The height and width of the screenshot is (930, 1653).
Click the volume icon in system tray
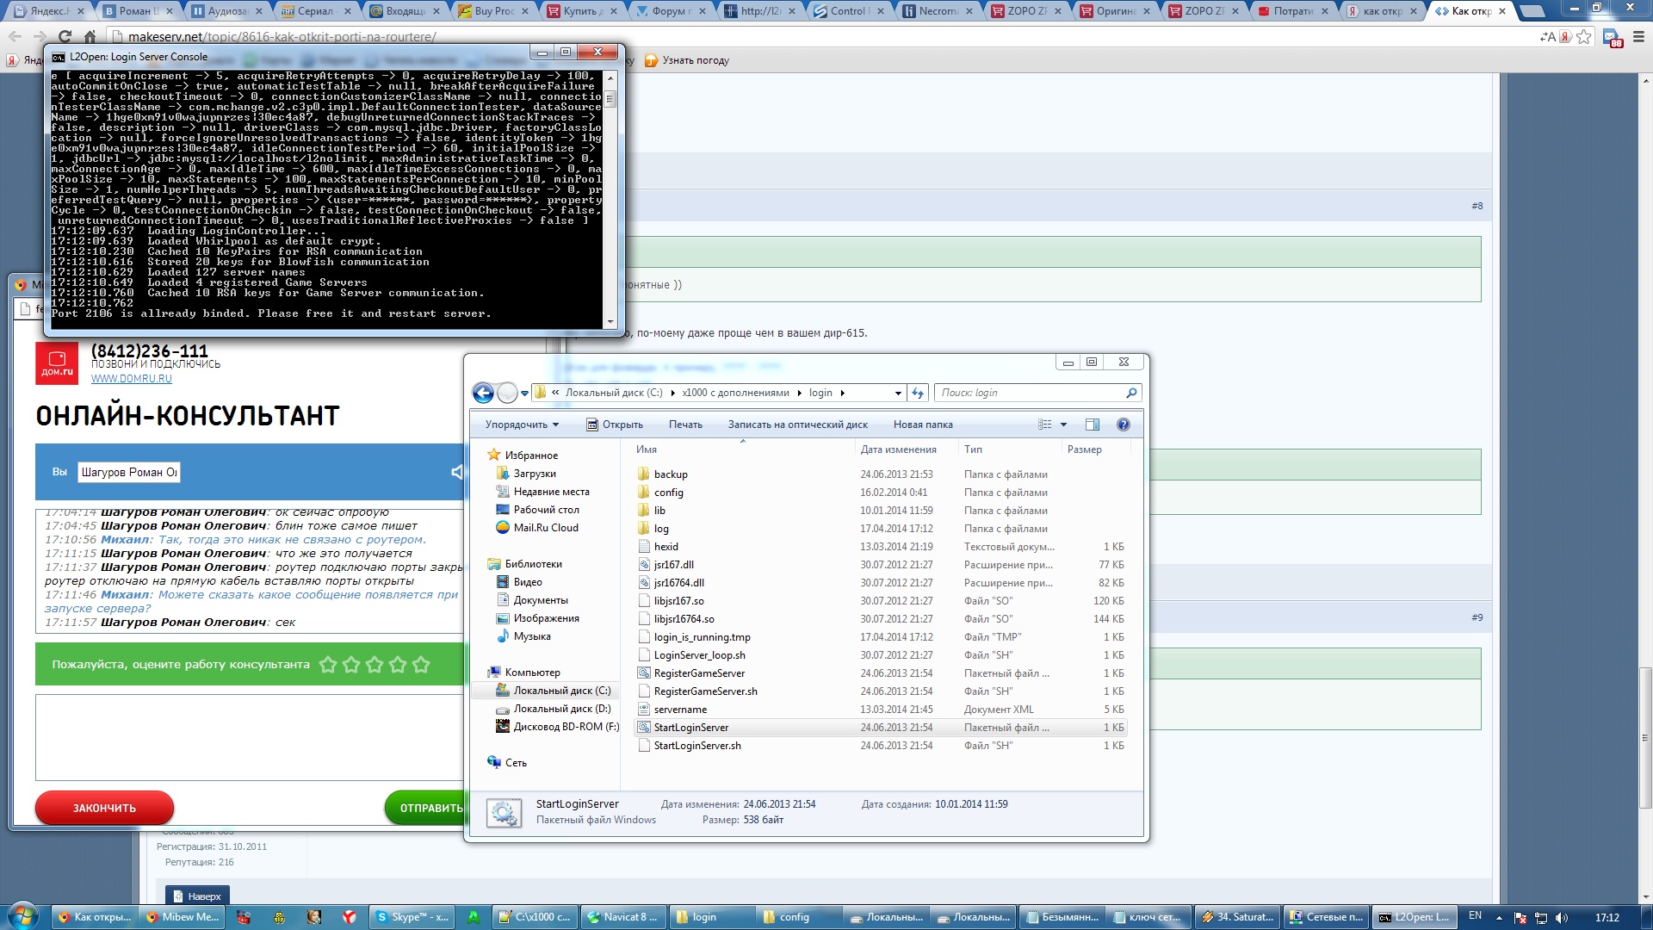coord(1562,917)
